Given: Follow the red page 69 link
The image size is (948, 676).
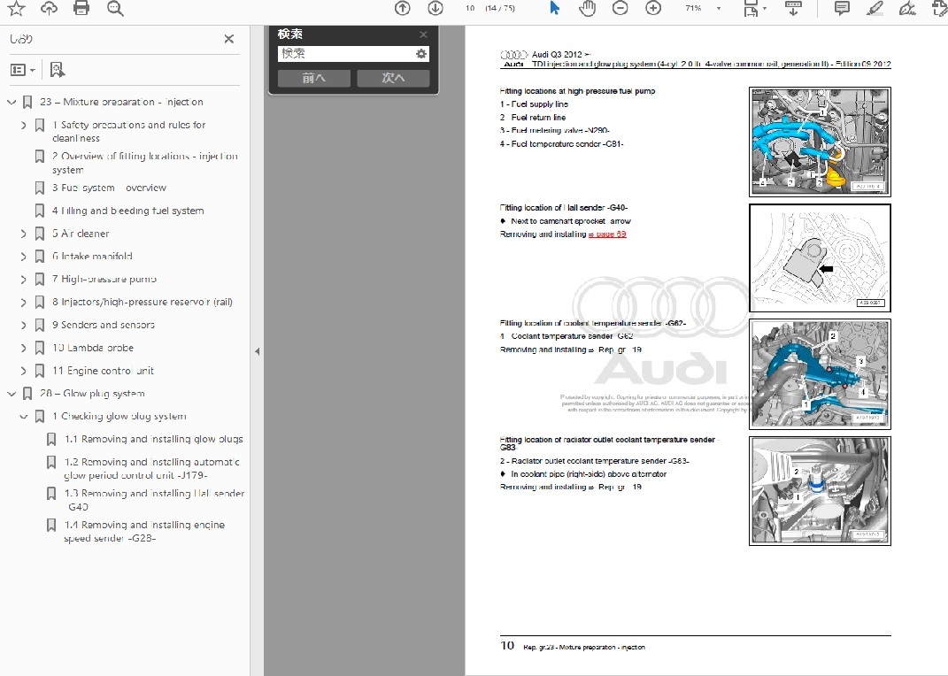Looking at the screenshot, I should pyautogui.click(x=607, y=234).
